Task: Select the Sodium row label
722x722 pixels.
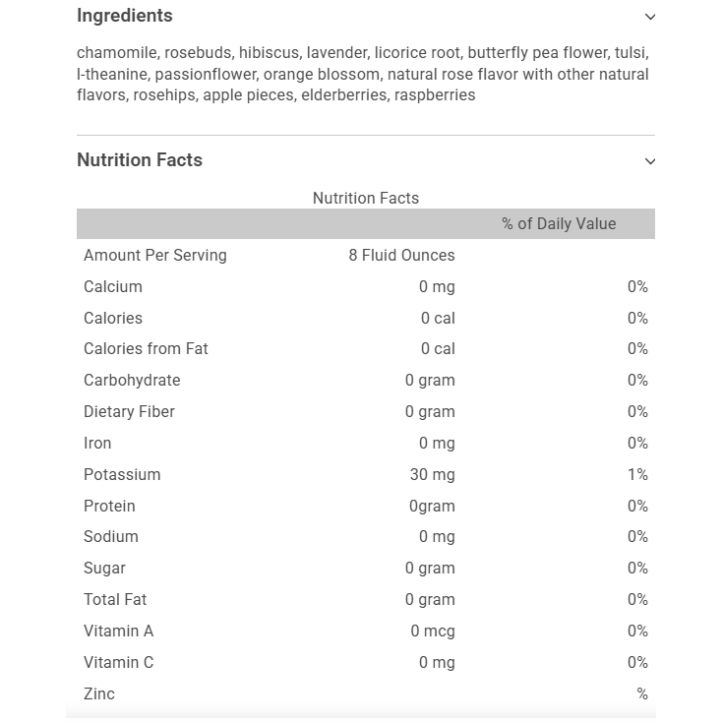Action: (111, 537)
